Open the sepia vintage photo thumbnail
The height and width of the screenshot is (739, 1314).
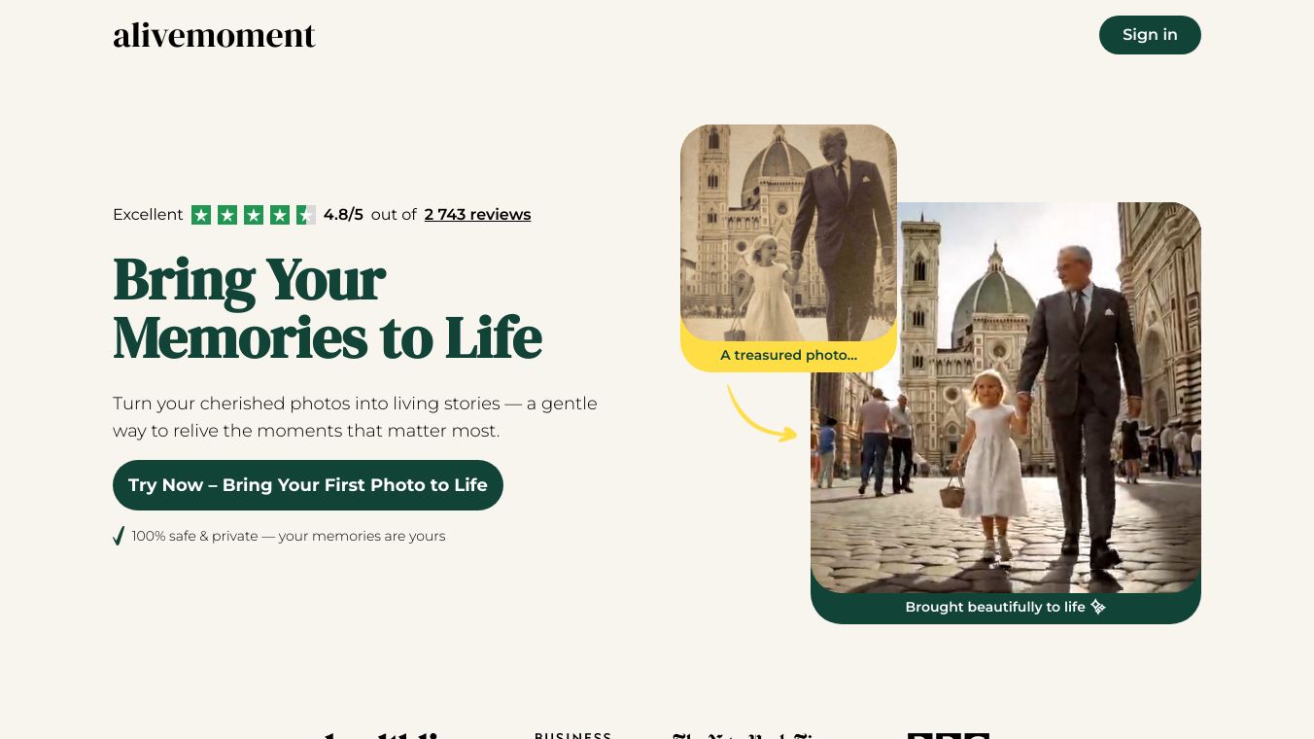pyautogui.click(x=788, y=233)
